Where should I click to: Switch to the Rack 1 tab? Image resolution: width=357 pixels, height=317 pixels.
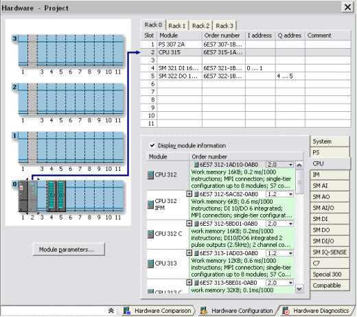click(177, 26)
